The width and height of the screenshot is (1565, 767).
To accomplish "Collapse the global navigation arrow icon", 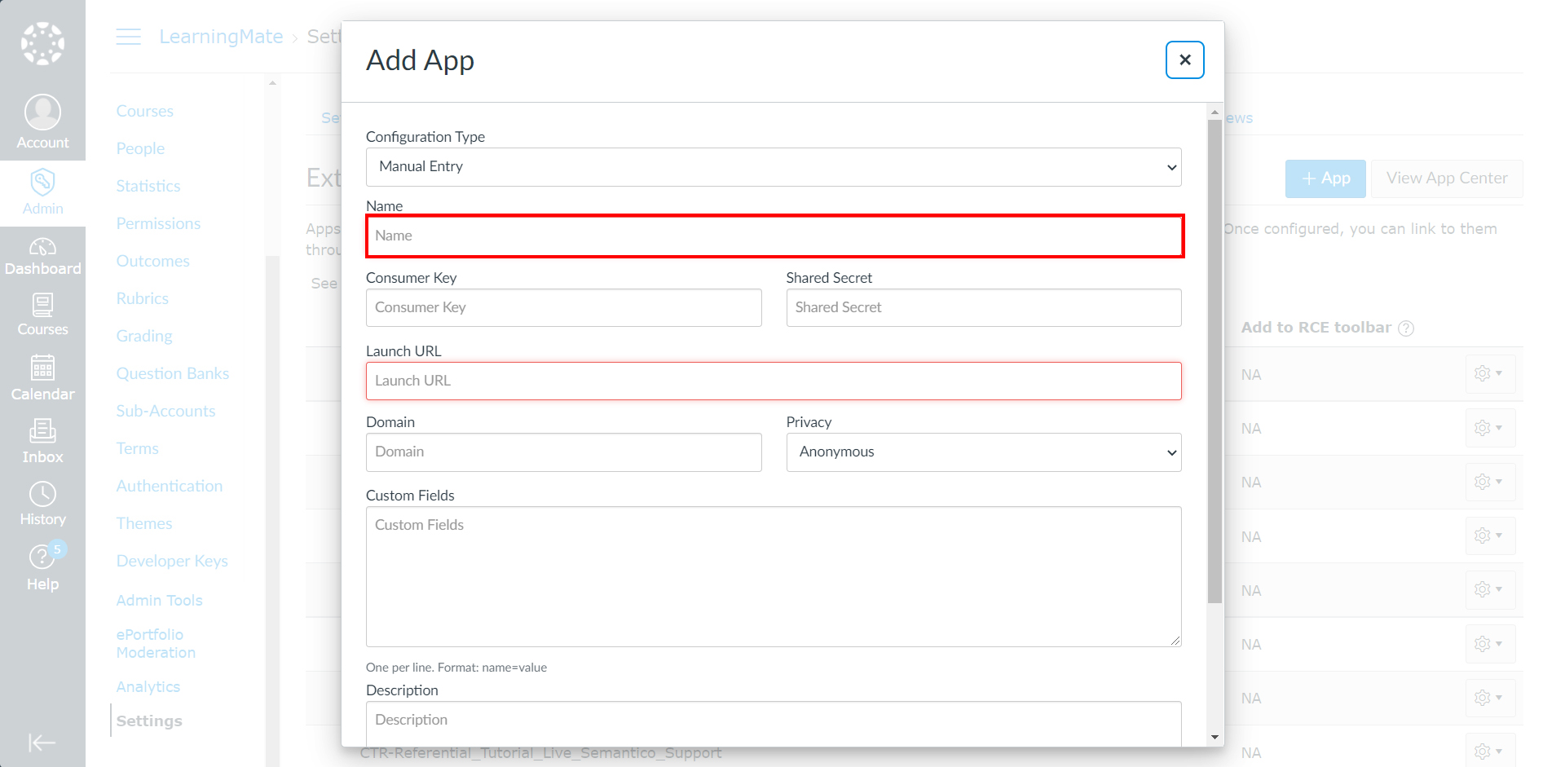I will point(42,743).
